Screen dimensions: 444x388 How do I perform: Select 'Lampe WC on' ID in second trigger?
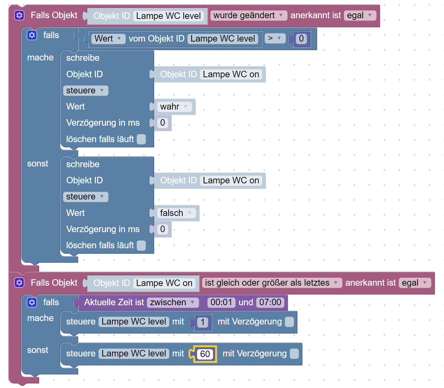pos(164,283)
